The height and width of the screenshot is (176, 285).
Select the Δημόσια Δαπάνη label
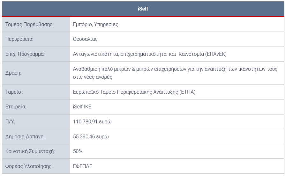click(25, 136)
